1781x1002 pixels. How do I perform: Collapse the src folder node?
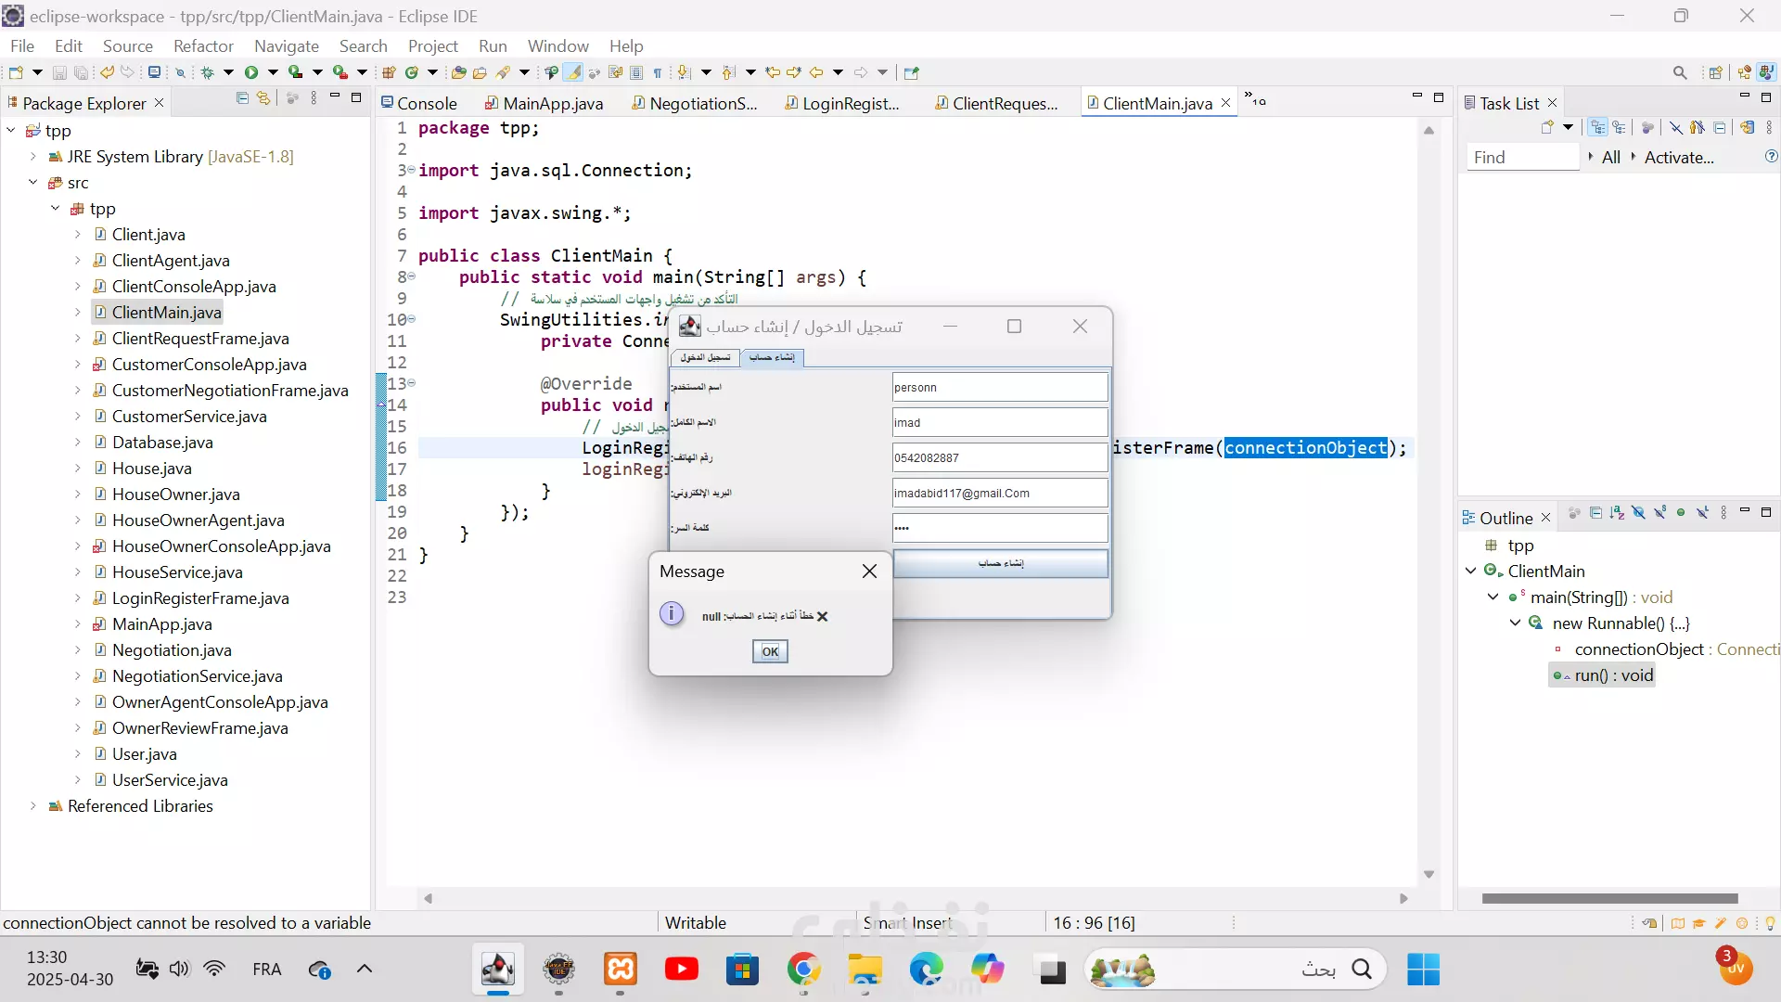[x=33, y=183]
